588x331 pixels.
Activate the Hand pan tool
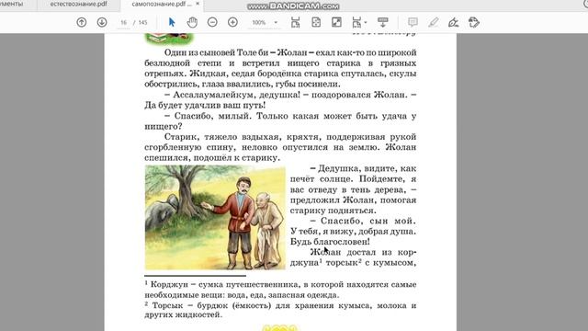(192, 22)
